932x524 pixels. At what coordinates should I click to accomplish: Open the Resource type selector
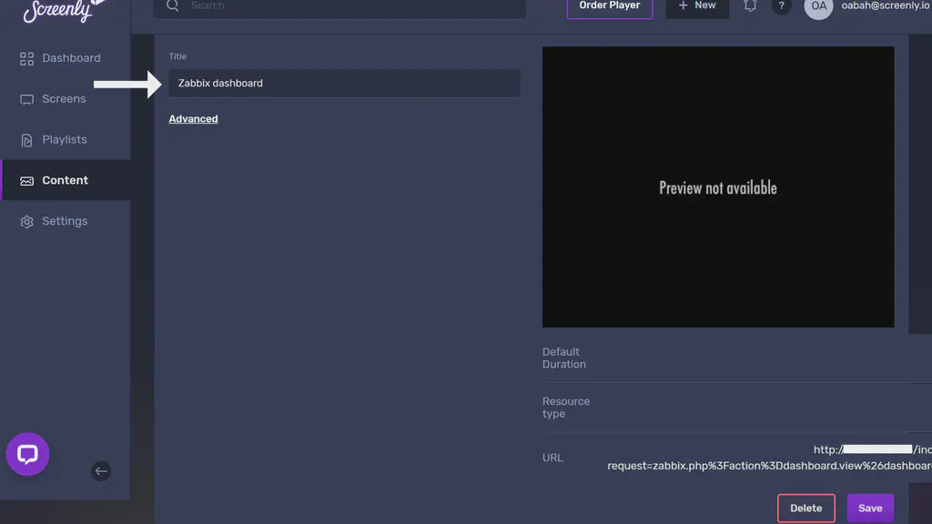coord(566,407)
